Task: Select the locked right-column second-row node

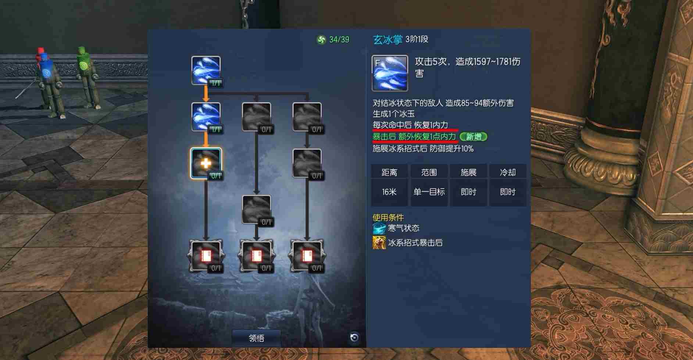Action: click(307, 117)
